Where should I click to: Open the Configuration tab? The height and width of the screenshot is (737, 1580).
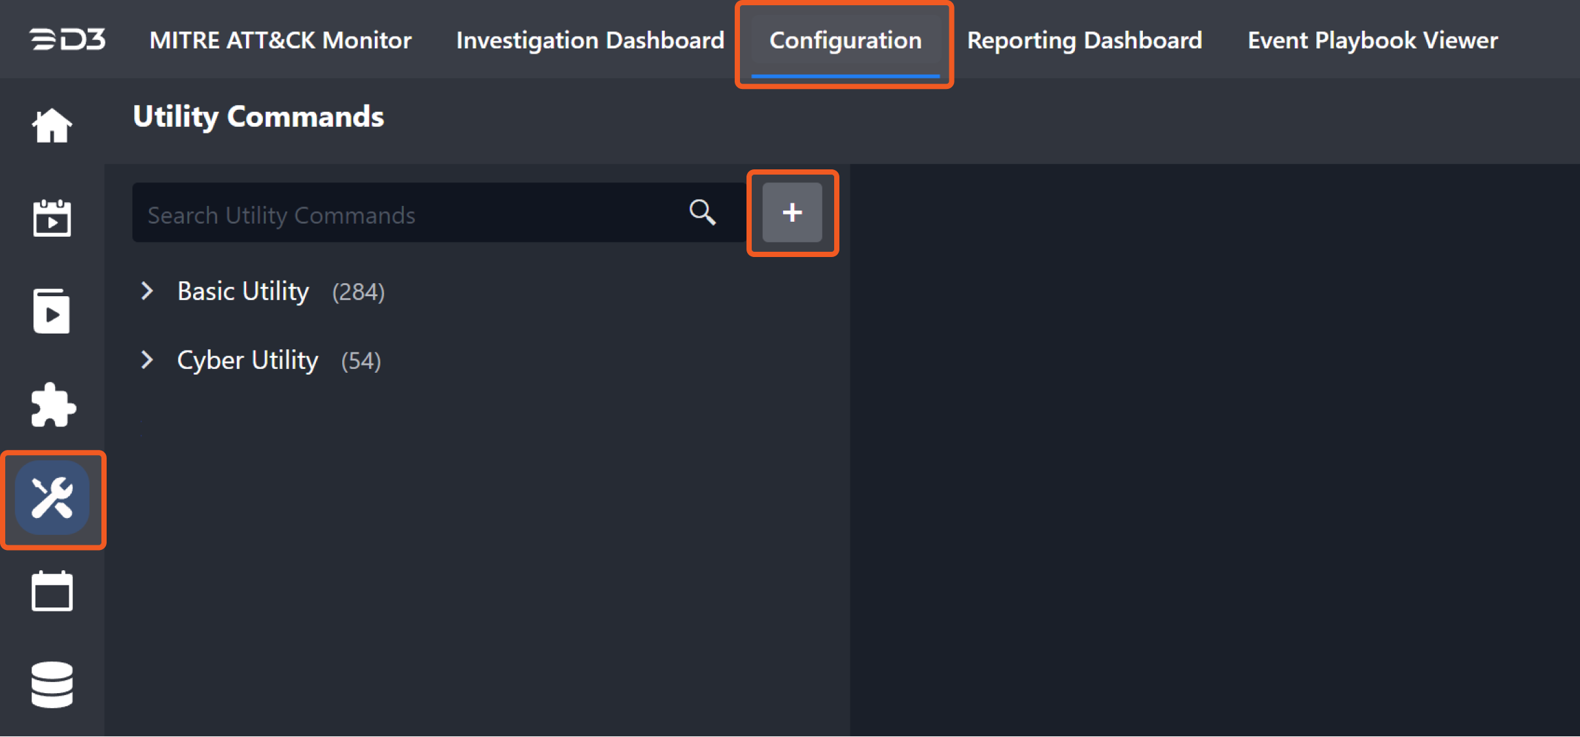click(845, 41)
